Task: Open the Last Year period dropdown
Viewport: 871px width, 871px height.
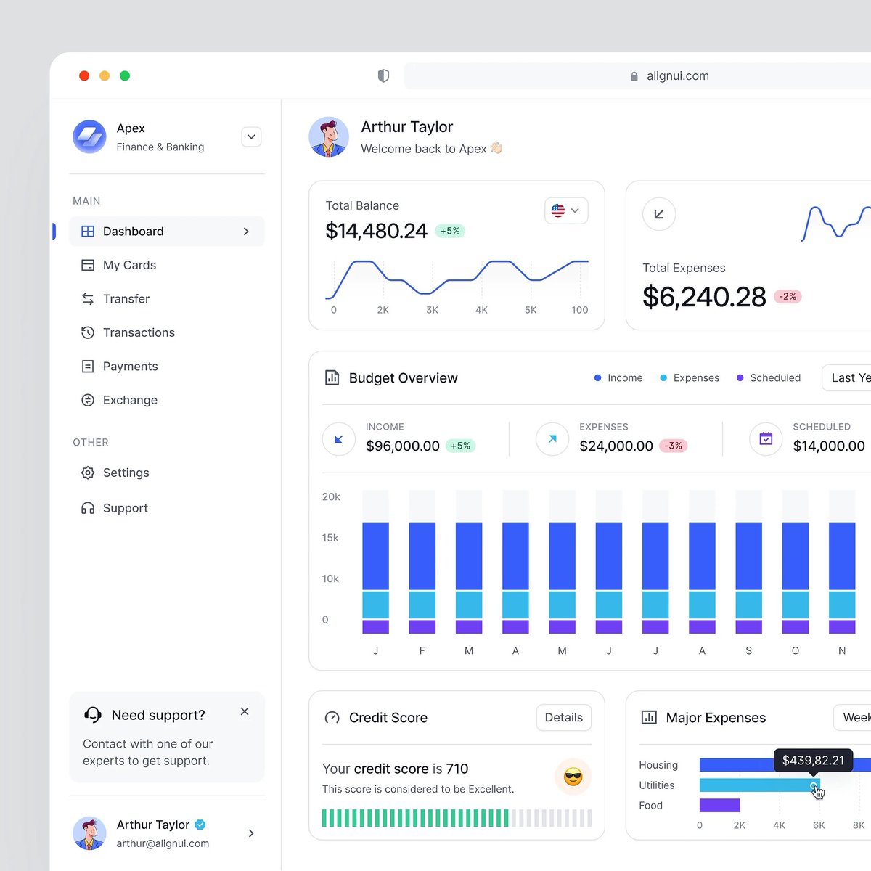Action: coord(847,377)
